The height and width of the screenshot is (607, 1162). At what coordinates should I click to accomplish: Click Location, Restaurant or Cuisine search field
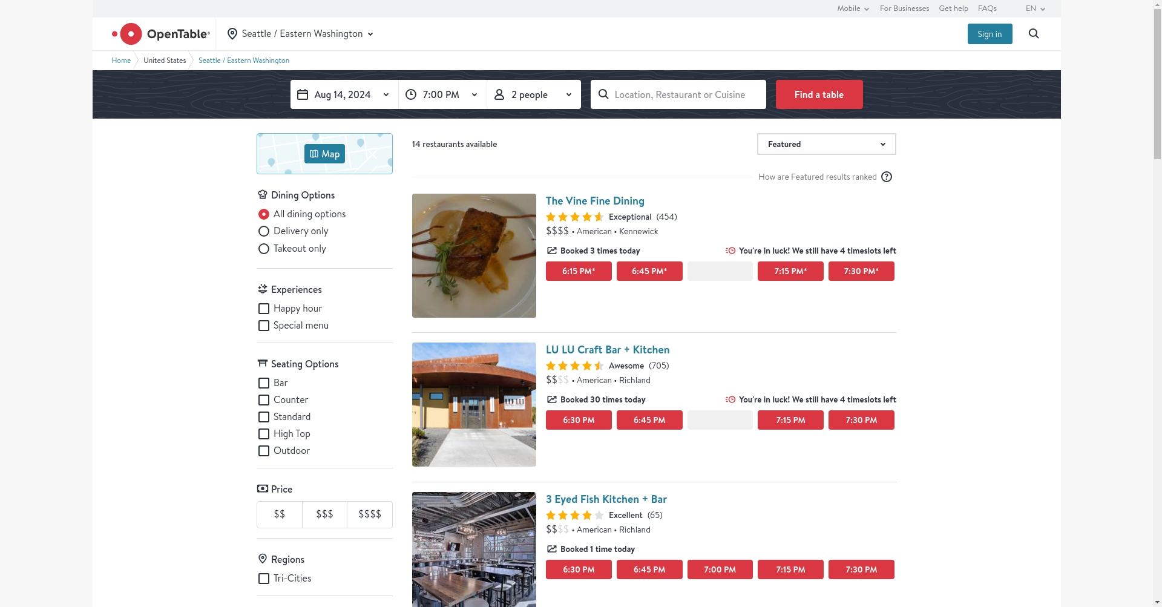coord(678,94)
